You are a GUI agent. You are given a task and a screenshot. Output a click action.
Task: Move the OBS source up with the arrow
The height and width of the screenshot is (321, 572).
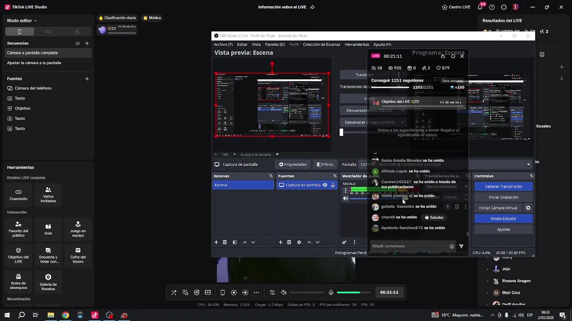(309, 242)
